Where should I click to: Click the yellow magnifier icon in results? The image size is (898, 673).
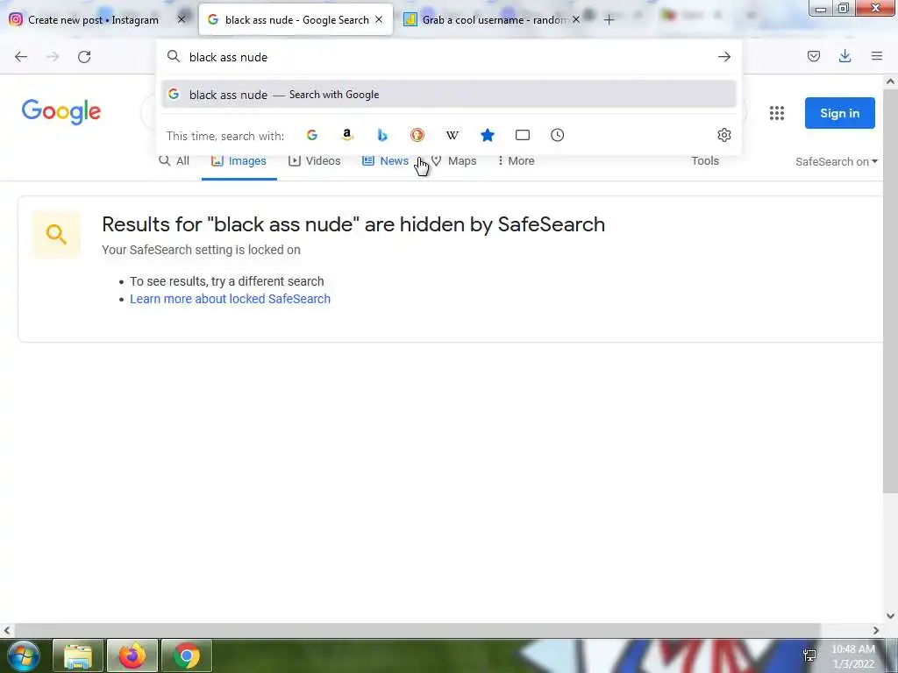56,233
